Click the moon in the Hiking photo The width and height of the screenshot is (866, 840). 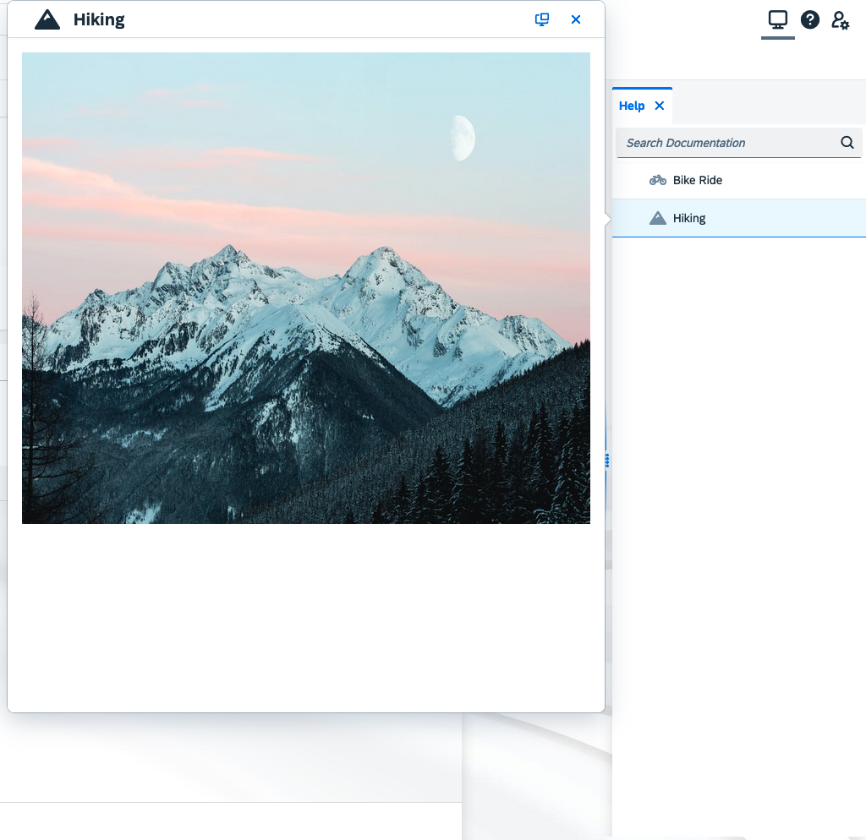(463, 138)
